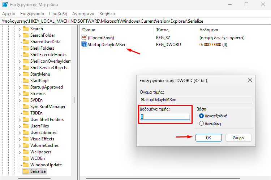Screen dimensions: 271x180
Task: Click the registry path address bar
Action: point(135,21)
